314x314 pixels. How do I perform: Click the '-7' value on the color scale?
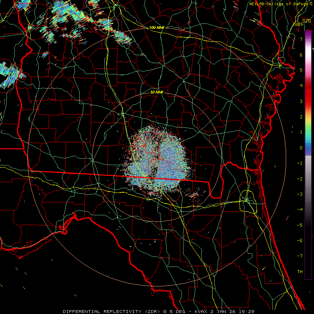300,256
